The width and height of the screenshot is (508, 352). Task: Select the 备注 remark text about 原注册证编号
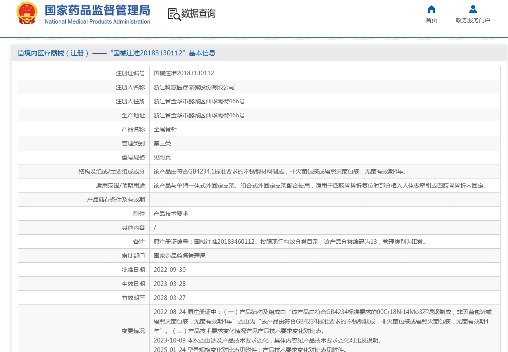[290, 242]
